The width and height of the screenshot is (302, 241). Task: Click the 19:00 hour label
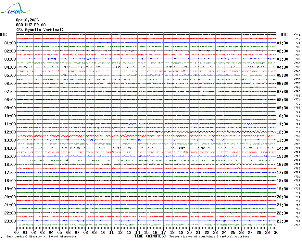click(10, 189)
